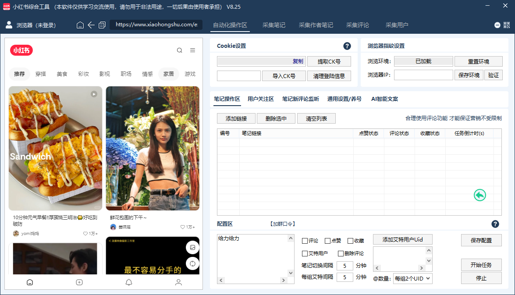Click the 浏览器IP input field
The width and height of the screenshot is (515, 295).
[x=423, y=75]
